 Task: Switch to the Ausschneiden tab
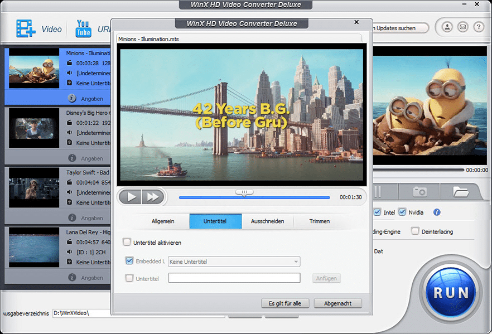point(267,221)
